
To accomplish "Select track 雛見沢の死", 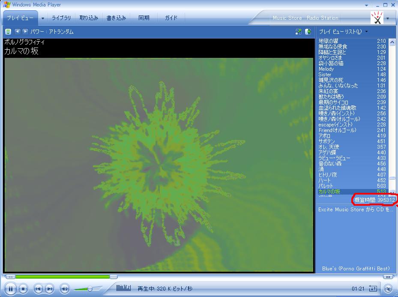I will [x=352, y=80].
